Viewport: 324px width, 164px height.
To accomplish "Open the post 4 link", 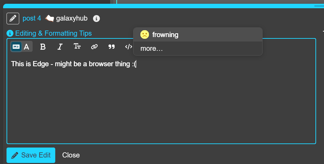I will pyautogui.click(x=32, y=18).
